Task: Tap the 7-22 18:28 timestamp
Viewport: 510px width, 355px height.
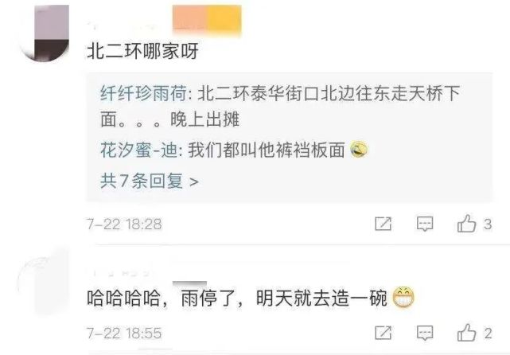Action: tap(124, 224)
